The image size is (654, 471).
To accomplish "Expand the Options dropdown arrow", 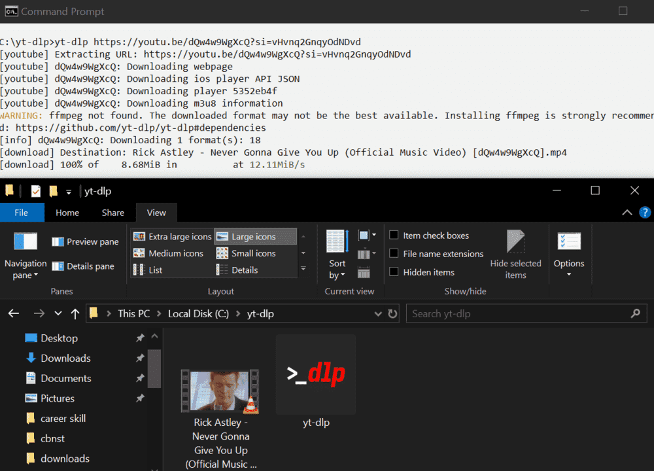I will 569,275.
